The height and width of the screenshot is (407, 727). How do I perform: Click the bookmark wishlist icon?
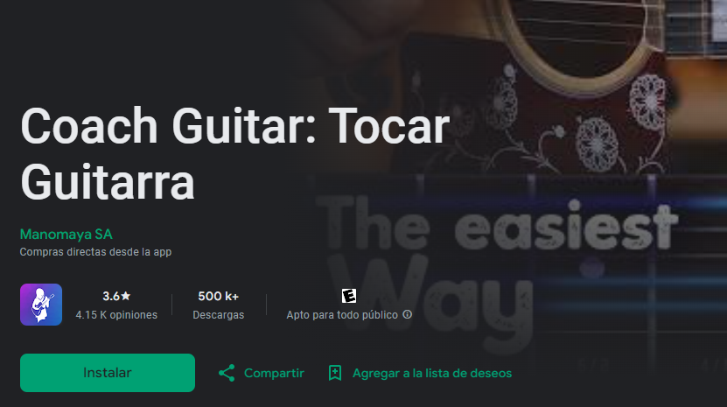coord(335,373)
